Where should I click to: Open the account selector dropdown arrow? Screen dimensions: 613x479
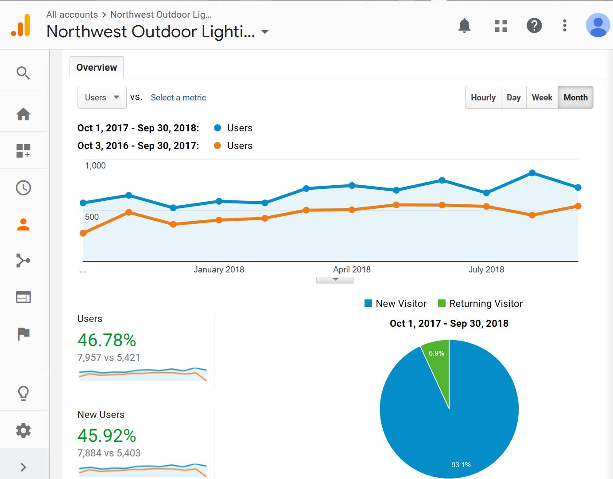[x=265, y=32]
